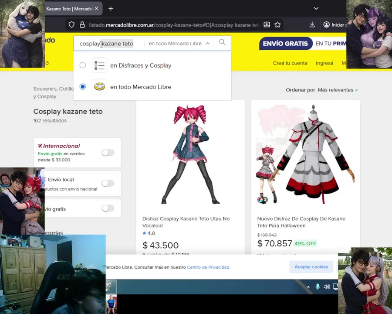Open 'Disfraz Cosplay Kasane Teto Utau No Vocaloid' title
Screen dimensions: 392x314
186,222
